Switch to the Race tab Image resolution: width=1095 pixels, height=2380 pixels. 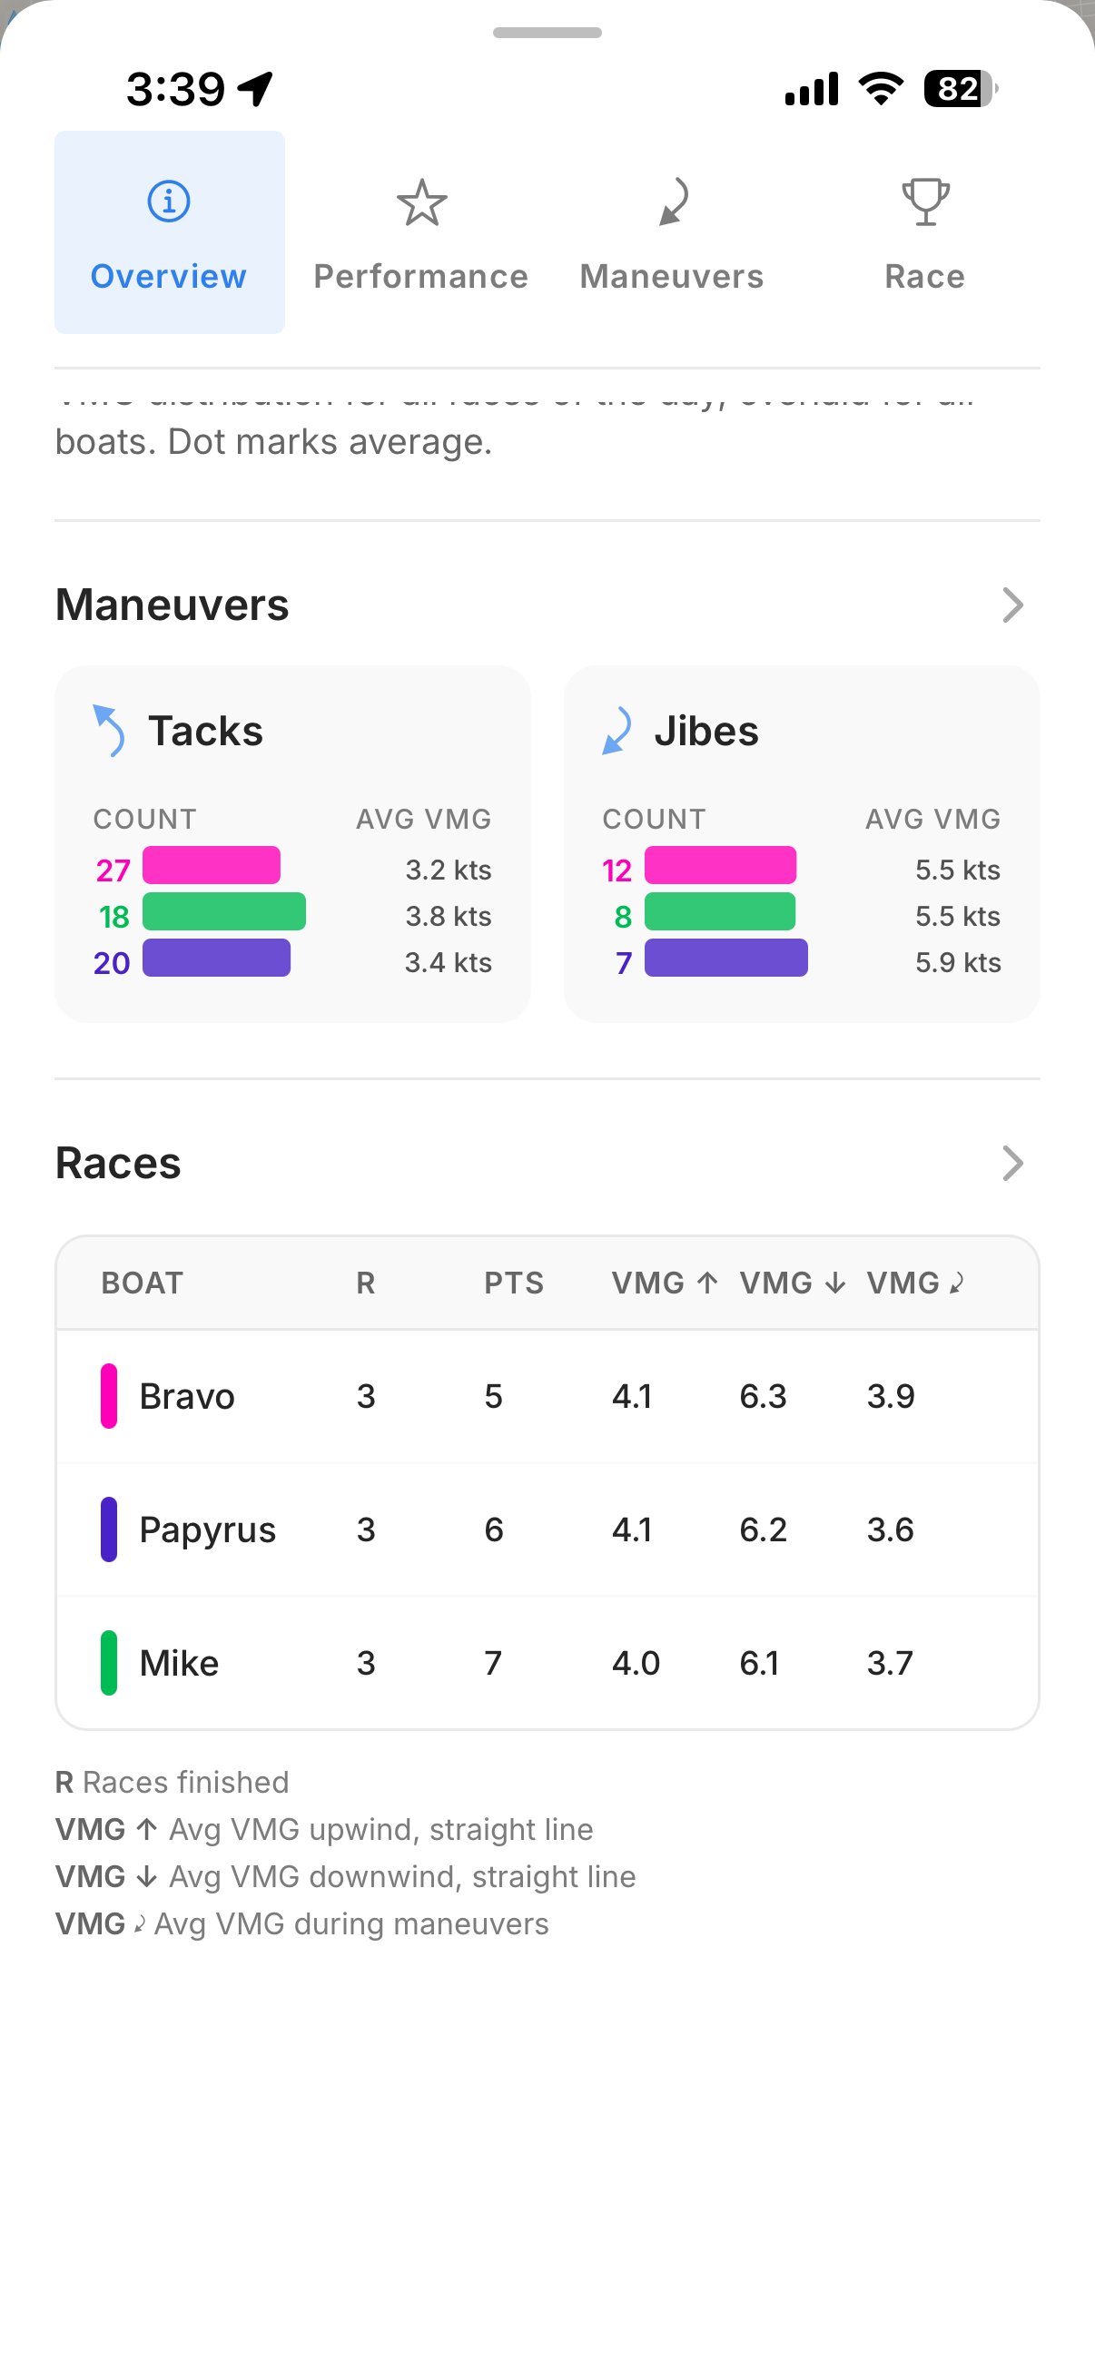click(x=924, y=236)
